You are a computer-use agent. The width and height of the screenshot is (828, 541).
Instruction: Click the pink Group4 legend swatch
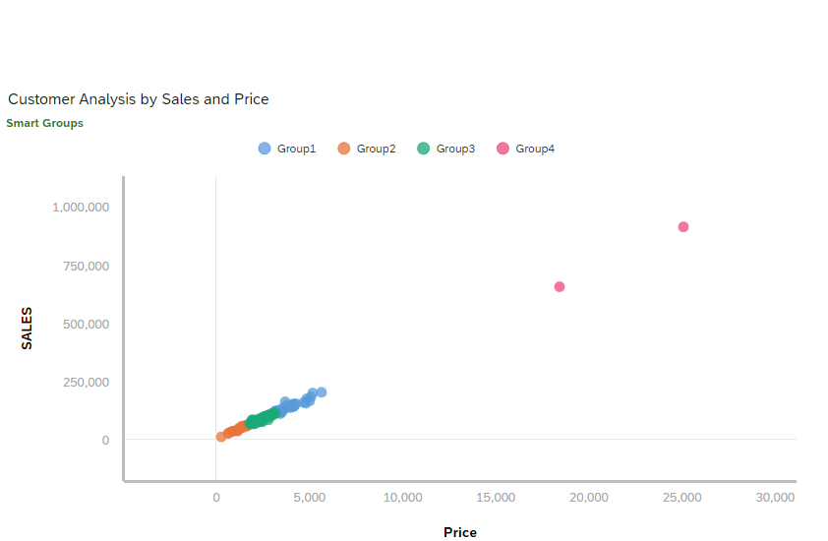tap(503, 149)
